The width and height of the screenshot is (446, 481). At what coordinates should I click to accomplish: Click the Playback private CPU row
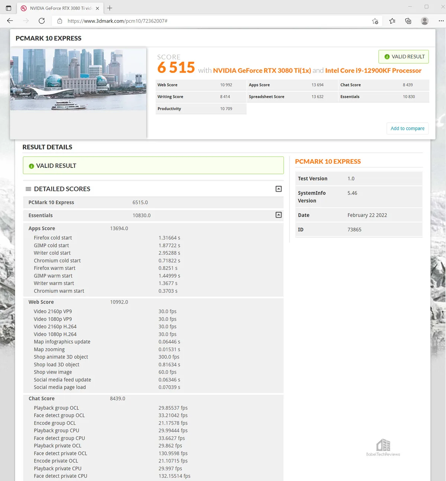click(153, 469)
